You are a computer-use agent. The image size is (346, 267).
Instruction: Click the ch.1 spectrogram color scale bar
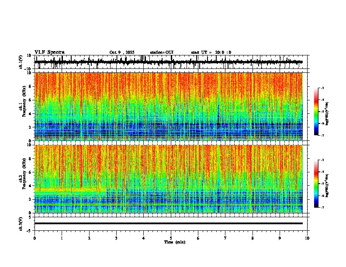pos(316,112)
